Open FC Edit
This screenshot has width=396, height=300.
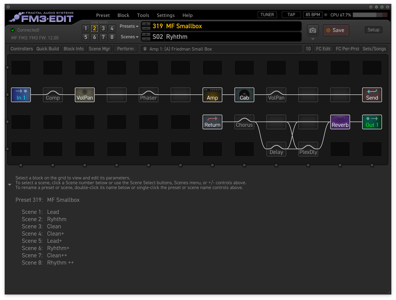(323, 49)
